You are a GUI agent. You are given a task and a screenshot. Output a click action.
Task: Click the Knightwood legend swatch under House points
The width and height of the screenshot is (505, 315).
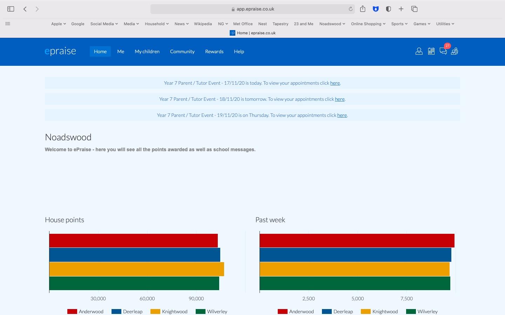click(155, 311)
